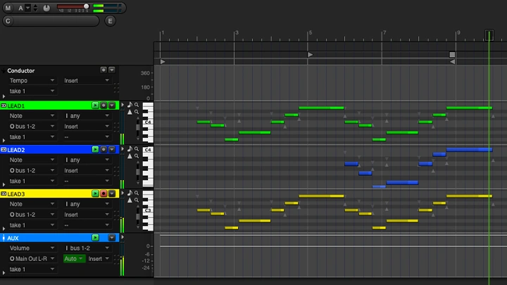Click LEAD1 upper zoom magnifier icon

click(x=137, y=105)
